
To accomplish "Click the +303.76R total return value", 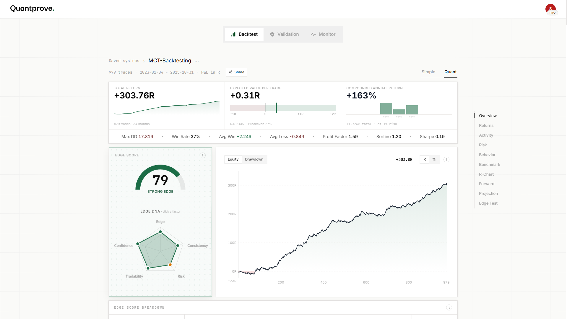I will (134, 95).
